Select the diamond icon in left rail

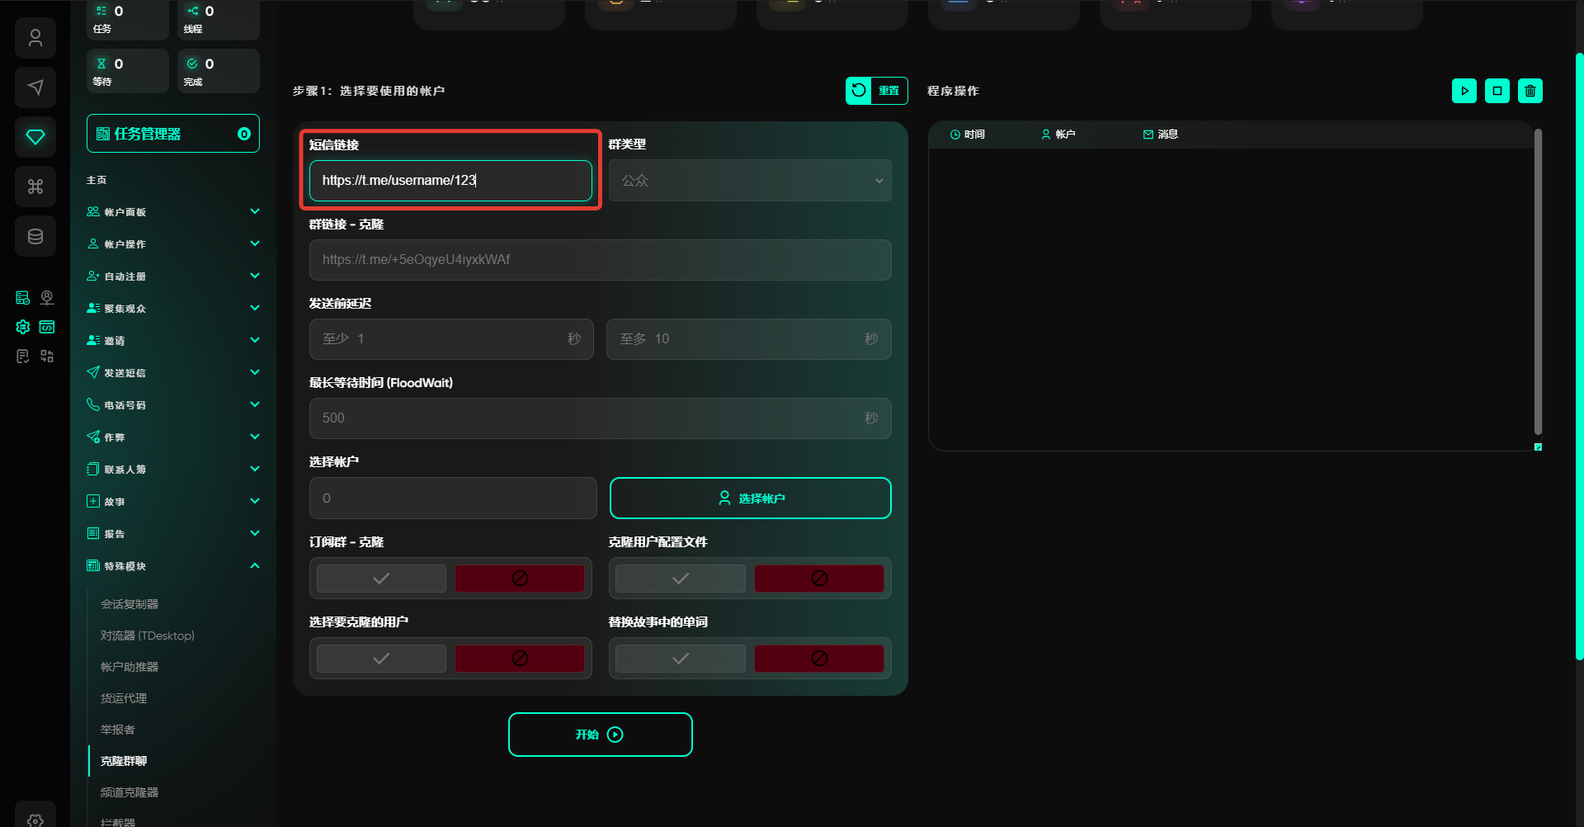pos(35,137)
